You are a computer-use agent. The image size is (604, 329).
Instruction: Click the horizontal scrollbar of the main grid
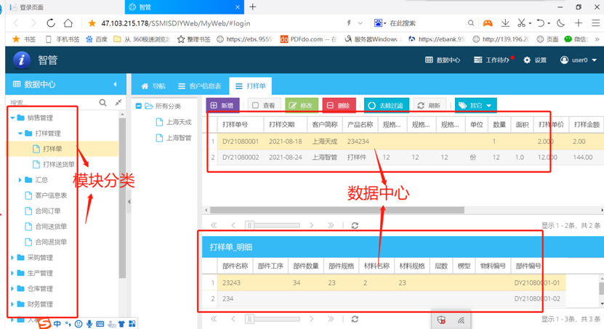click(x=337, y=210)
